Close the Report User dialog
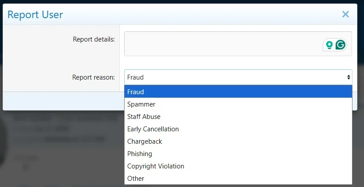Image resolution: width=364 pixels, height=187 pixels. point(345,14)
